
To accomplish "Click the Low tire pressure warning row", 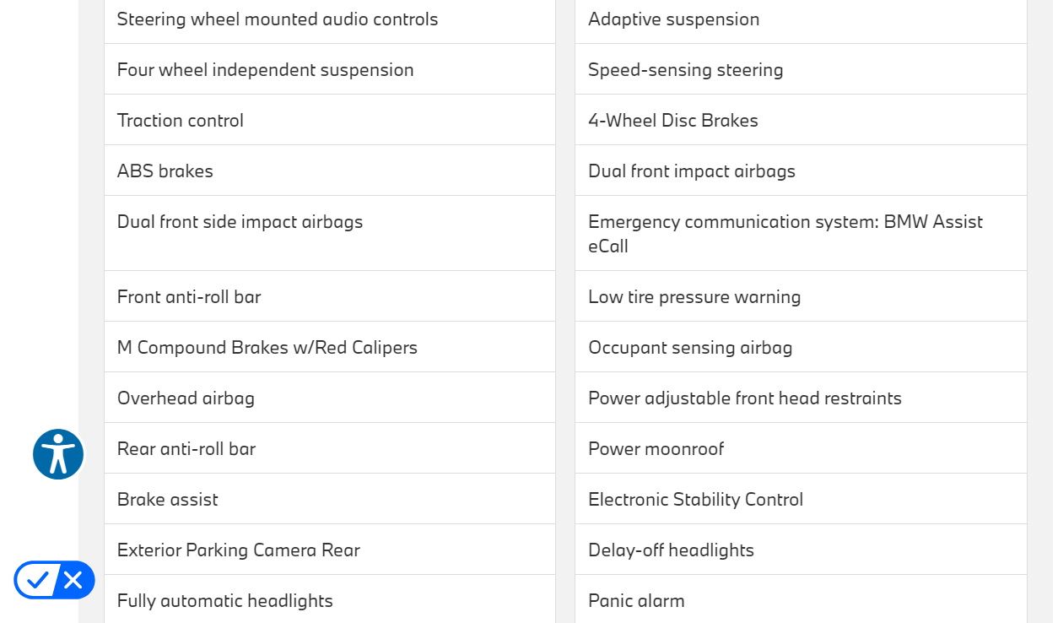I will (x=694, y=297).
